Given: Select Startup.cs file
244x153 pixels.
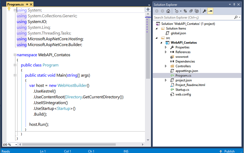Looking at the screenshot, I should tap(182, 90).
